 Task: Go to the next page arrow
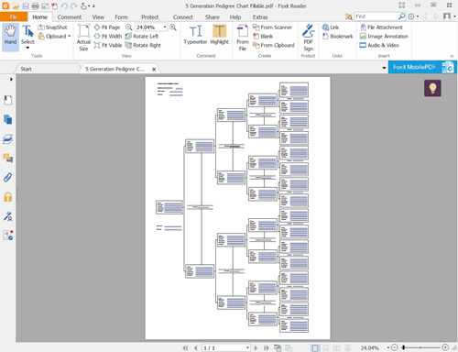tap(256, 347)
